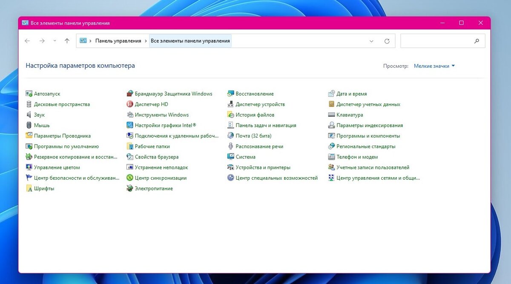The image size is (511, 284).
Task: Open Центр безопасности и обслуживания link
Action: click(77, 178)
